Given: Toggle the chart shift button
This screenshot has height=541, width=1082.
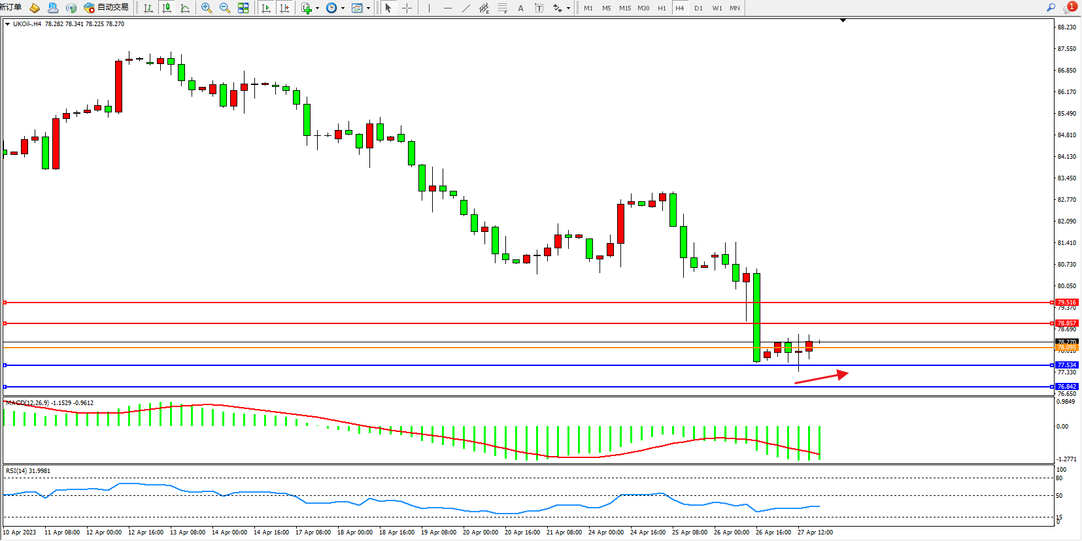Looking at the screenshot, I should point(284,8).
